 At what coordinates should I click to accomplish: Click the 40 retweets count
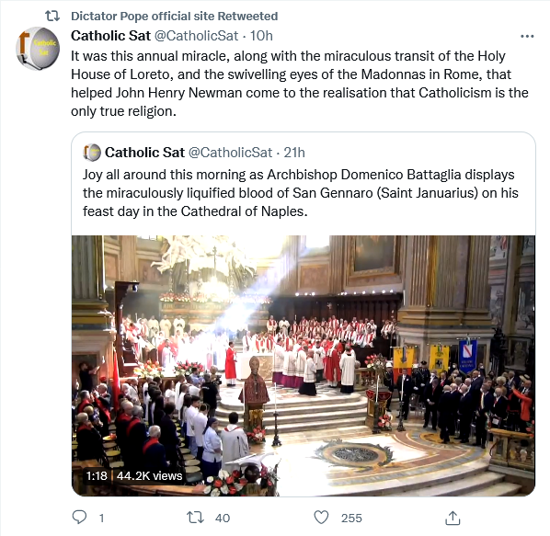point(223,518)
